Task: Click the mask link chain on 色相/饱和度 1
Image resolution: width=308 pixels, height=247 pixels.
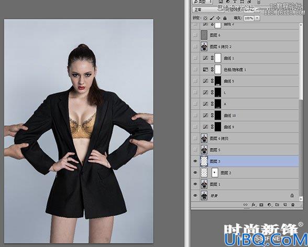Action: (x=212, y=70)
